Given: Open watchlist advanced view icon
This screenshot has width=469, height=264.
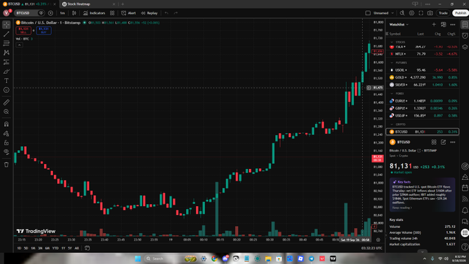Looking at the screenshot, I should click(443, 25).
